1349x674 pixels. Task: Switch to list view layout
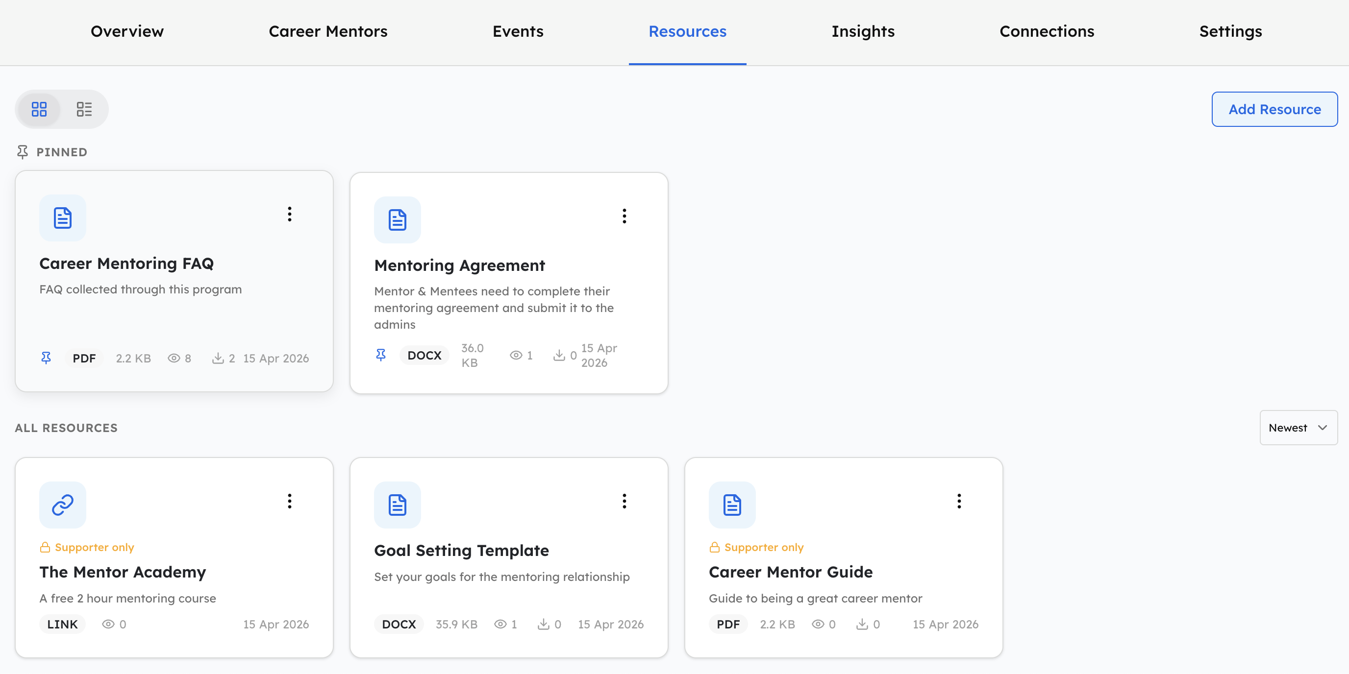[84, 109]
